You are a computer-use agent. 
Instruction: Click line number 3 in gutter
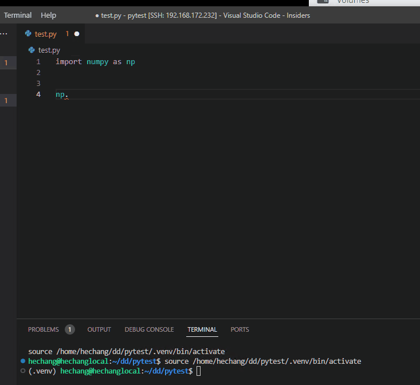click(x=38, y=84)
